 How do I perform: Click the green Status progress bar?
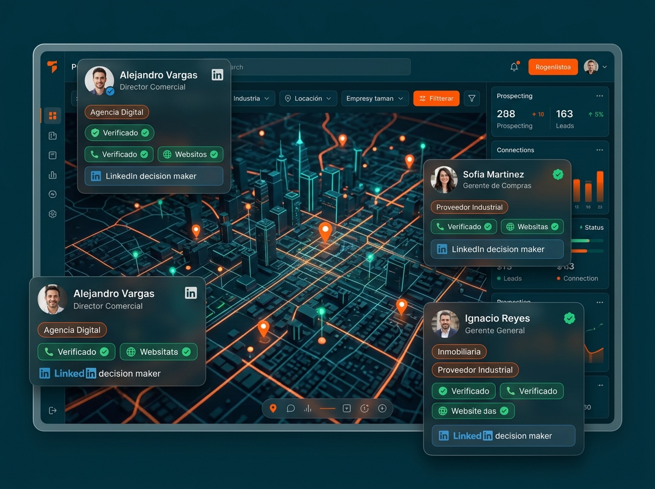click(587, 240)
